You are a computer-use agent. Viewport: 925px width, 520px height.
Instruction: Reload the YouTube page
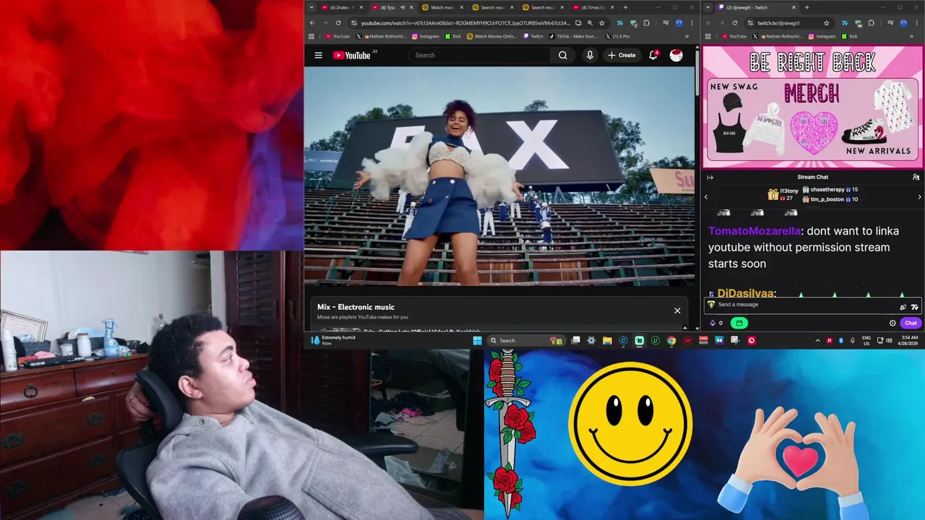[340, 22]
